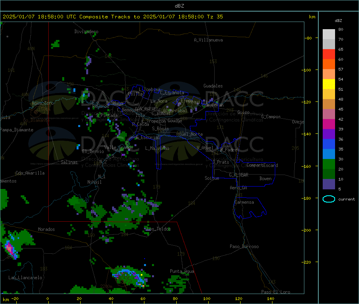Click the 'S_Rosas' map label
359x304 pixels.
tap(160, 129)
